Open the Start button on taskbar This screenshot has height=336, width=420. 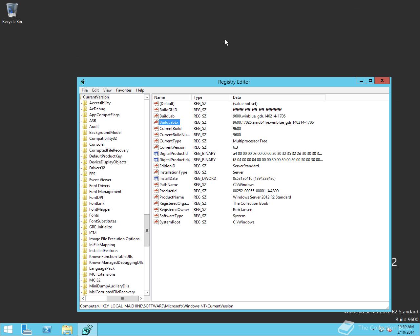pos(8,329)
